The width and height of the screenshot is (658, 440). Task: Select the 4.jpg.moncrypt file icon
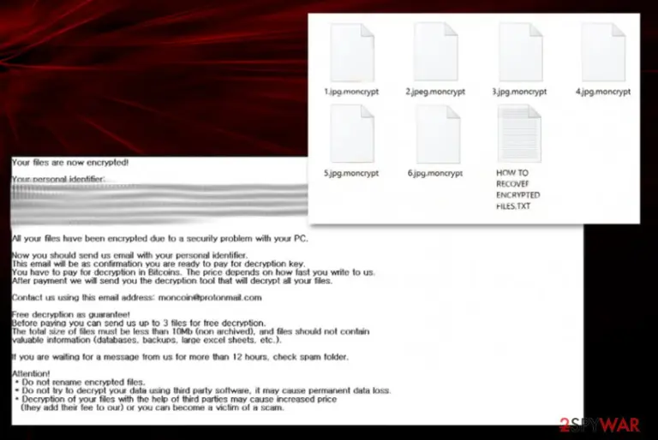(603, 52)
